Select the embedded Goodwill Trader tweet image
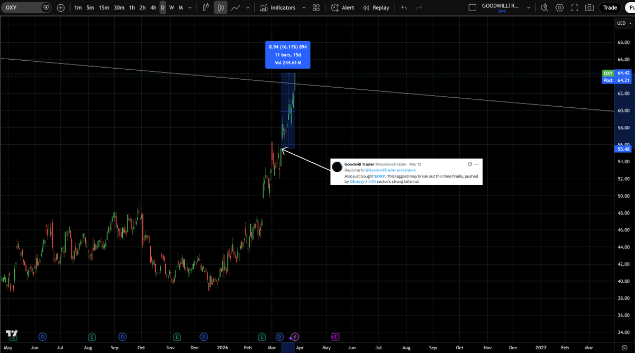 click(406, 172)
